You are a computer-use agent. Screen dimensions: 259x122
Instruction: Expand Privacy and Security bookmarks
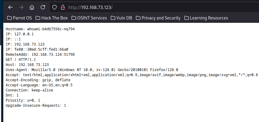[158, 18]
